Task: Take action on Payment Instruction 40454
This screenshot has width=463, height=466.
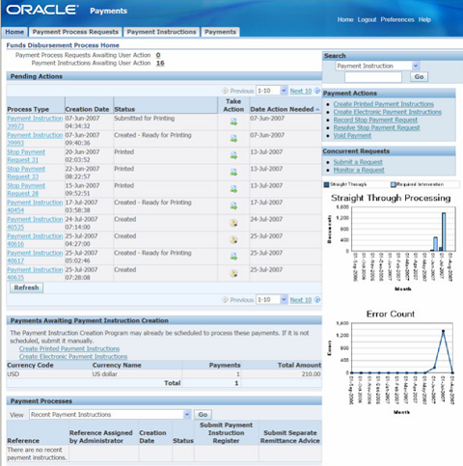Action: coord(233,206)
